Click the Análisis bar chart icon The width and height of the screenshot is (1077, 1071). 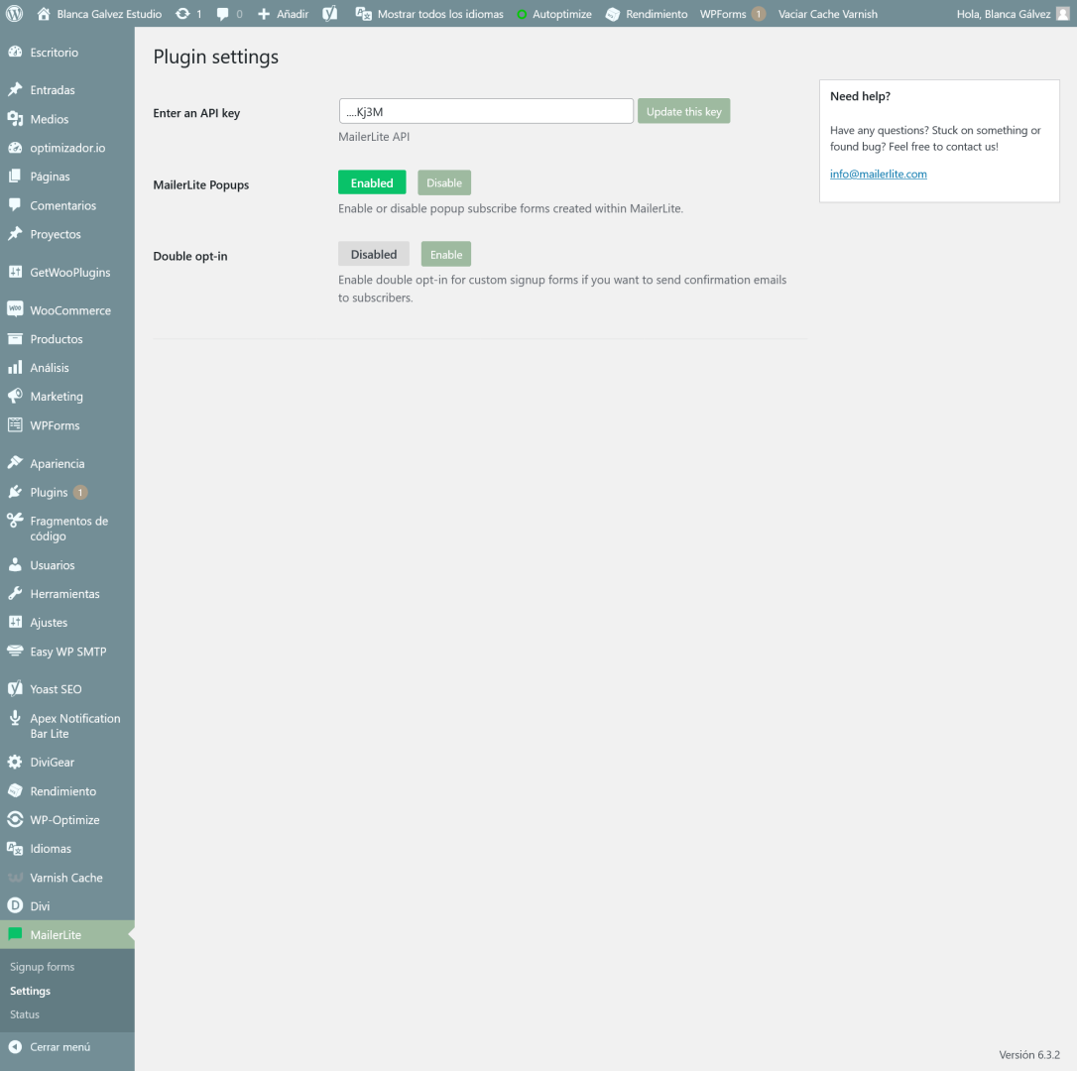point(15,368)
